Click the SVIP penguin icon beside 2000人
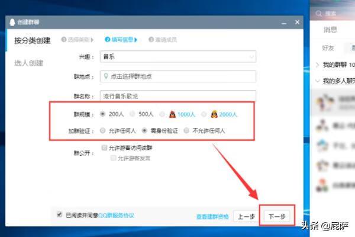Viewport: 355px width, 237px height. [214, 114]
